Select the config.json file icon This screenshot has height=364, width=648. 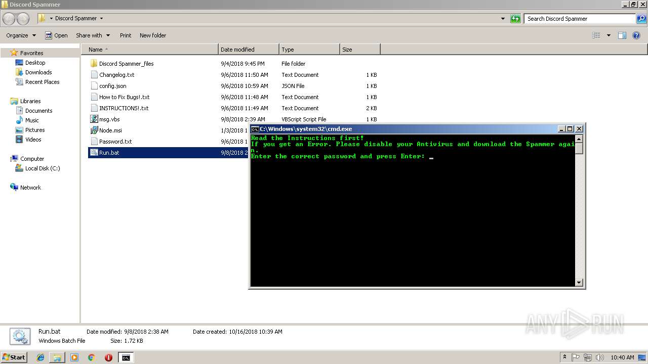coord(94,86)
